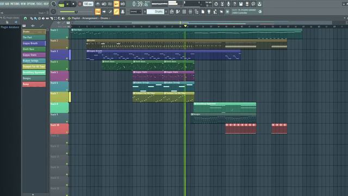Toggle wait for input before recording

tap(104, 4)
